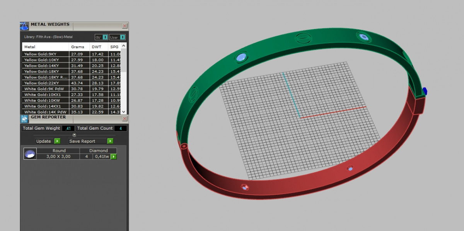This screenshot has height=231, width=464.
Task: Select the blue gem on the green bangle's left
Action: tap(241, 58)
